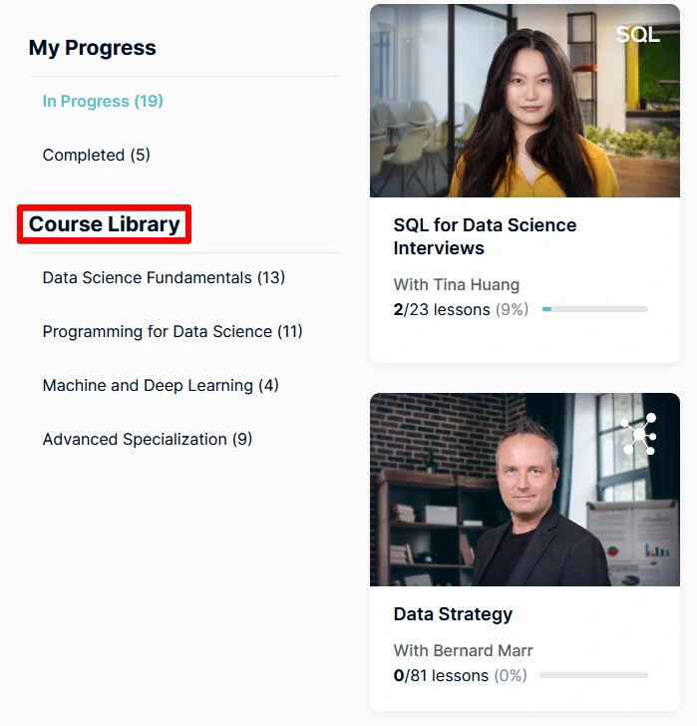Click the SQL icon on Tina Huang thumbnail
This screenshot has width=697, height=726.
pos(637,35)
